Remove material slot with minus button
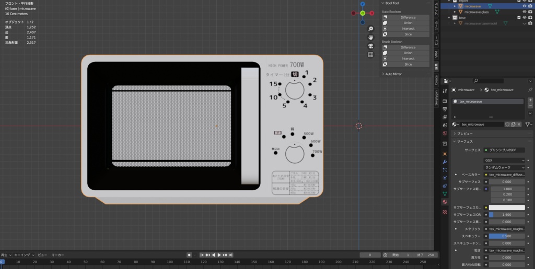This screenshot has width=535, height=269. pyautogui.click(x=530, y=105)
